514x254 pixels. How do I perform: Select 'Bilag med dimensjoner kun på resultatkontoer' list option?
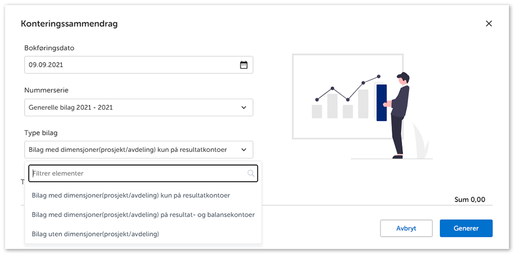click(131, 195)
